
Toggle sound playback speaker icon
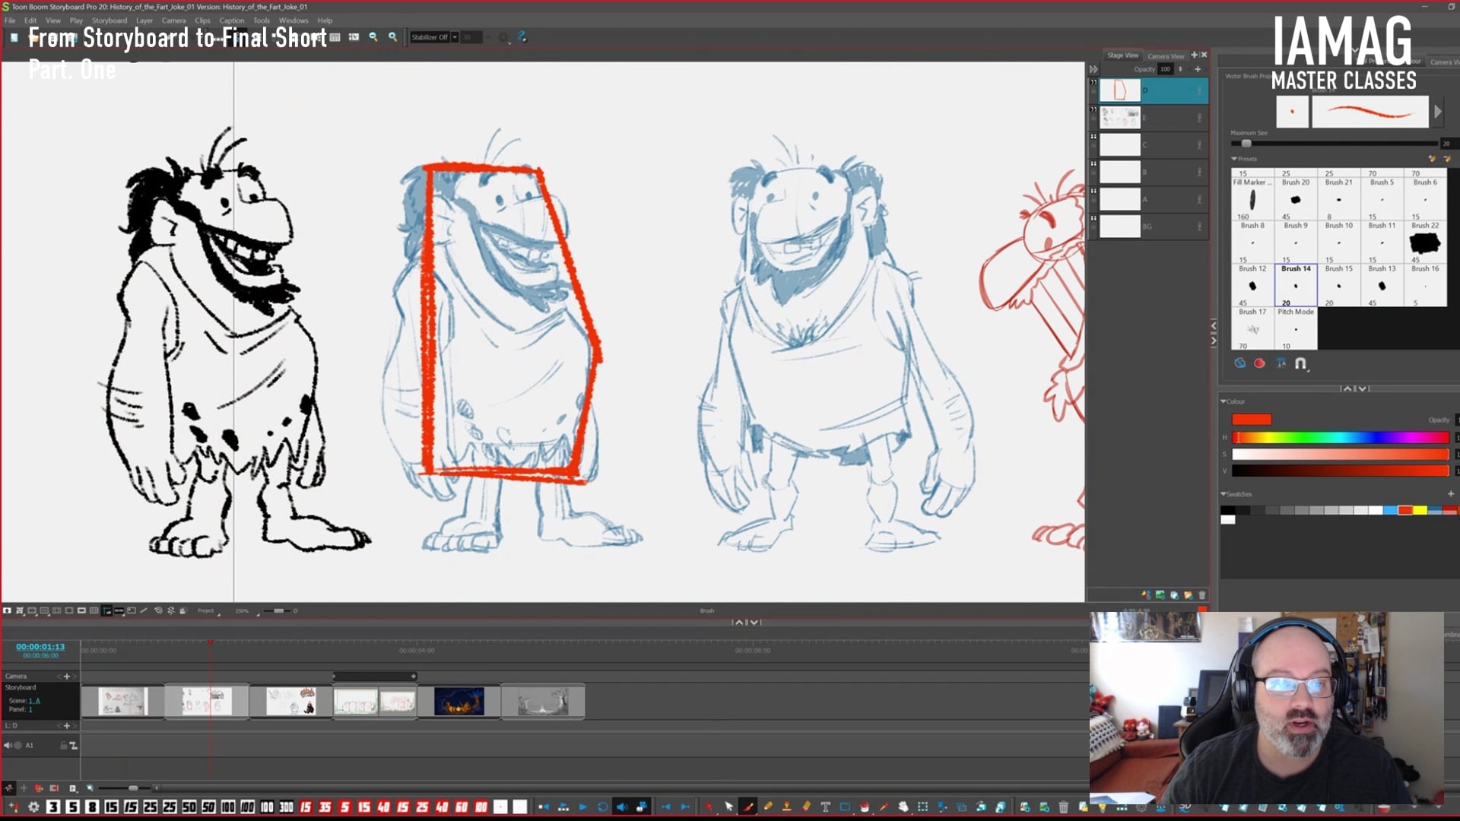621,807
